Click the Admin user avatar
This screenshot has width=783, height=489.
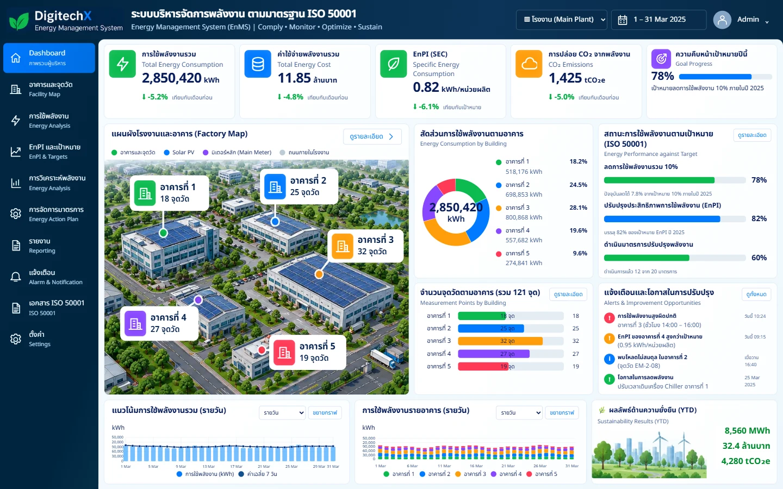click(x=722, y=20)
